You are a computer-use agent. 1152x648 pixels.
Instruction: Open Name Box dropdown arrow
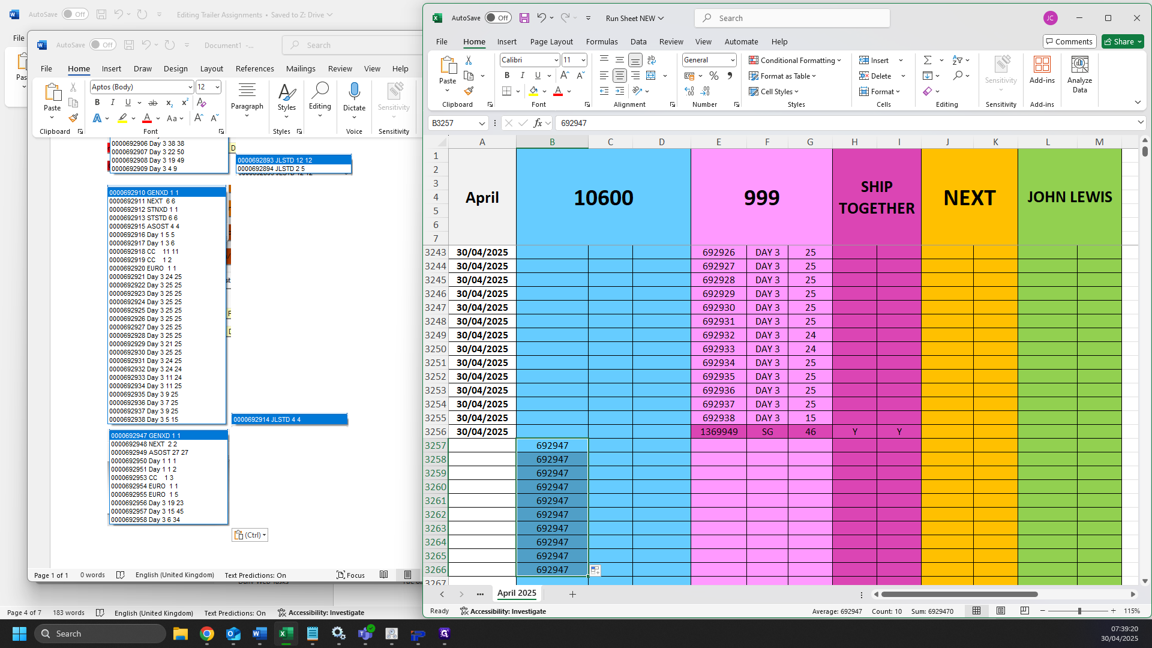pos(481,123)
